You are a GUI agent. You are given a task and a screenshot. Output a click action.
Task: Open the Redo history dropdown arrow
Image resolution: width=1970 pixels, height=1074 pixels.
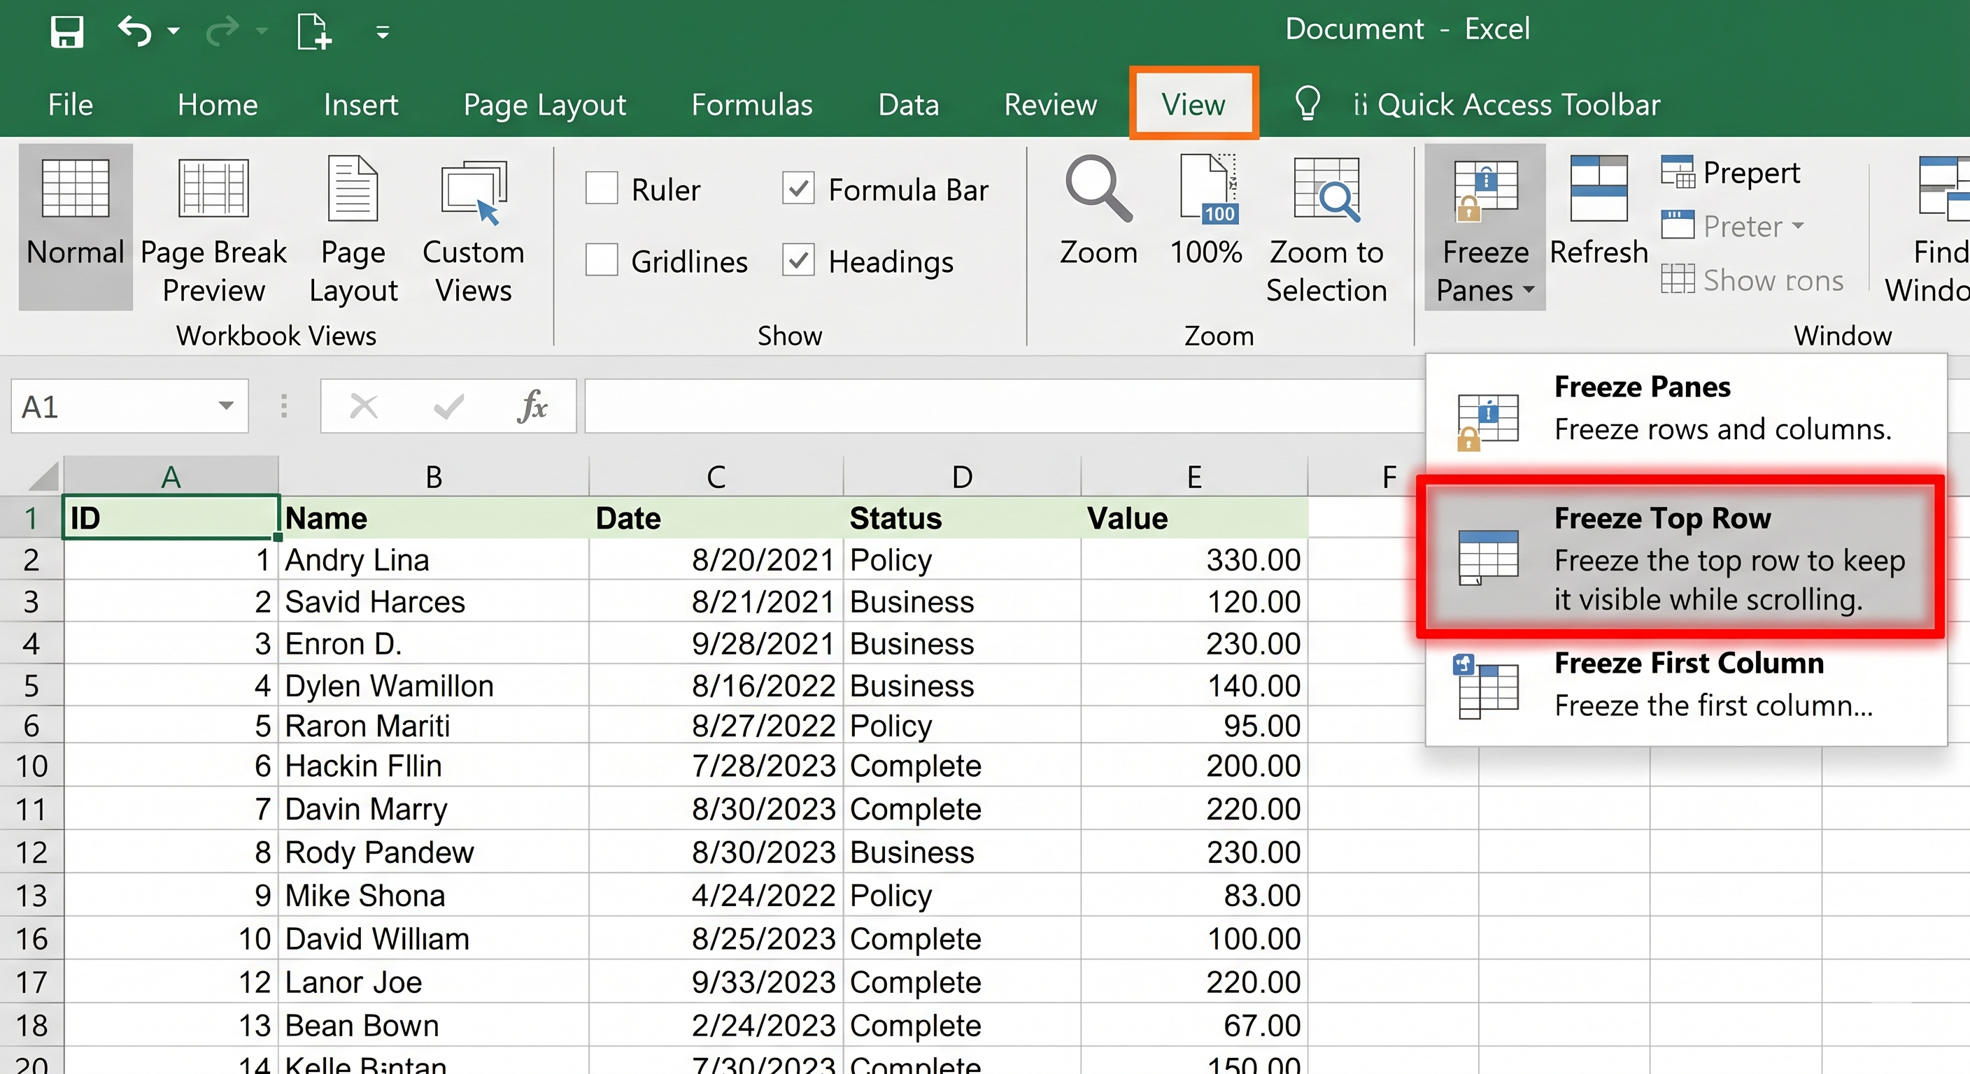tap(262, 31)
